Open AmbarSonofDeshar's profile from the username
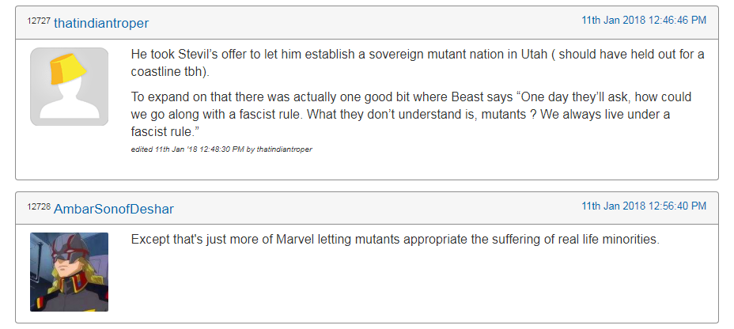 [x=114, y=209]
